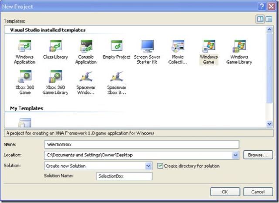
Task: Click the OK button
Action: tap(225, 192)
